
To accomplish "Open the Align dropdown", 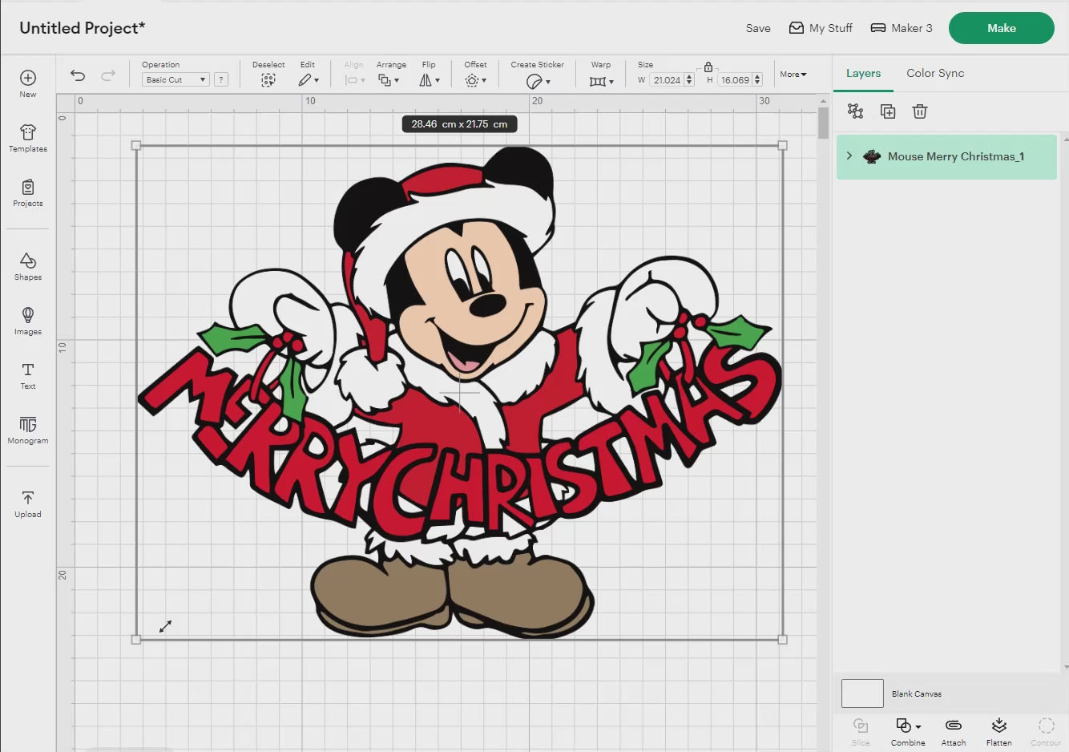I will pyautogui.click(x=354, y=80).
